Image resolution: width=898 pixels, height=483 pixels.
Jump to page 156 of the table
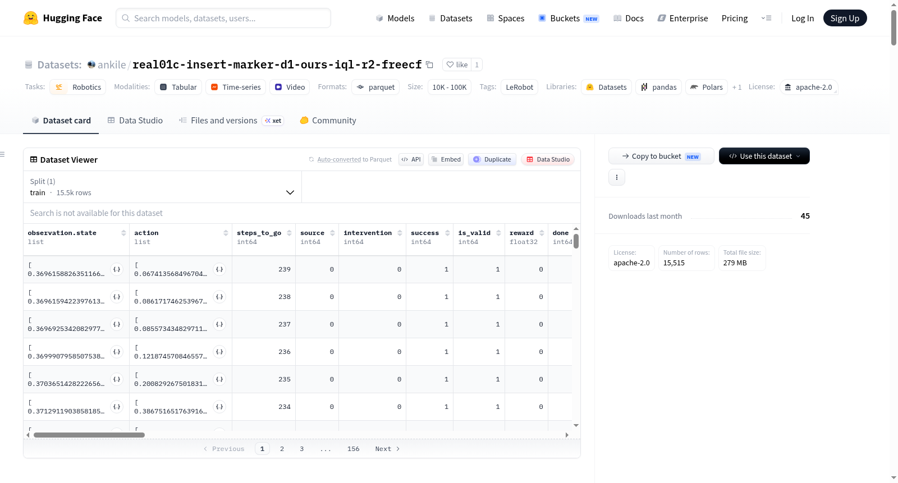[x=354, y=449]
